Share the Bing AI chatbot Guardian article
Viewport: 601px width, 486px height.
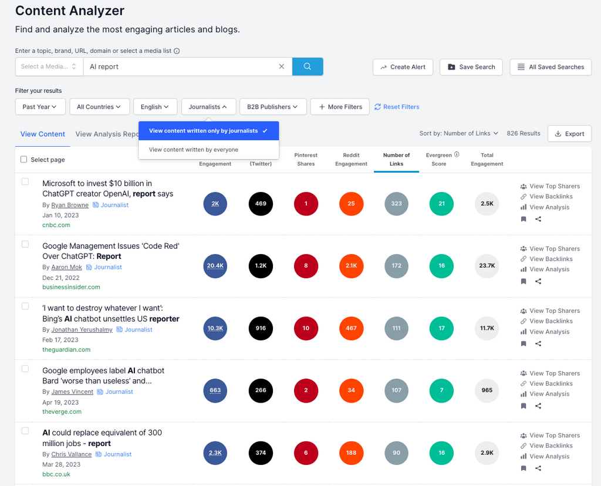pos(538,343)
